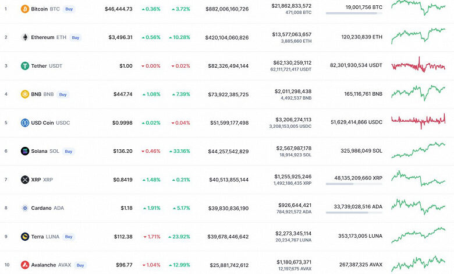Open the XRP coin name link
Image resolution: width=454 pixels, height=274 pixels.
pos(37,180)
